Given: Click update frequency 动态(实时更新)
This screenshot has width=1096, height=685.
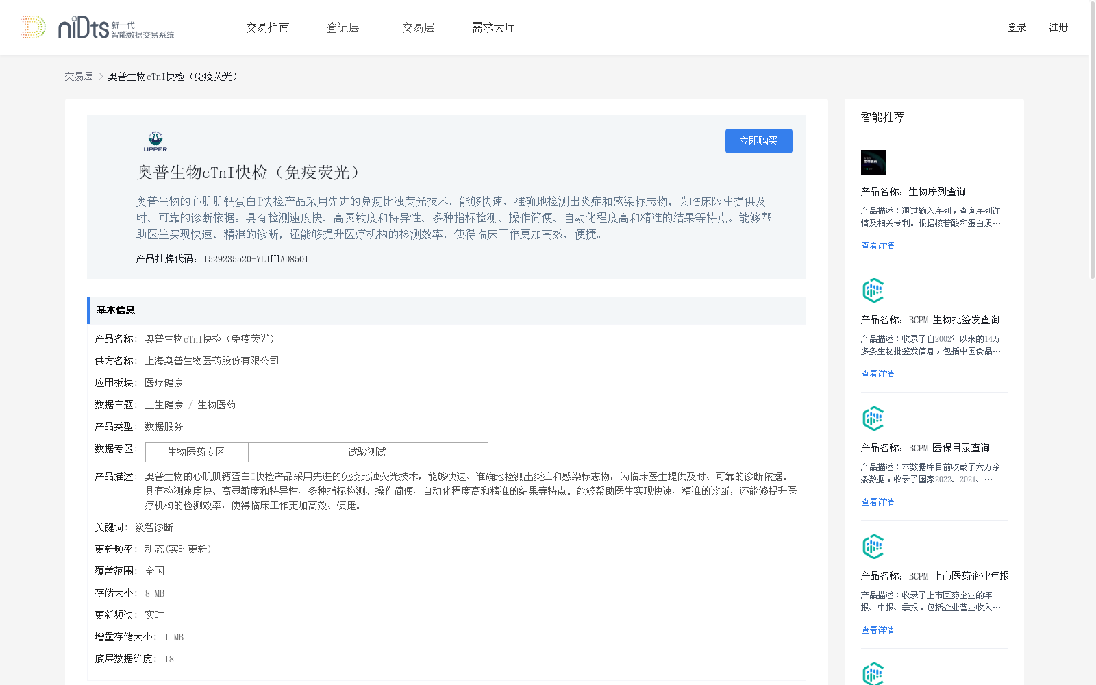Looking at the screenshot, I should [x=179, y=549].
